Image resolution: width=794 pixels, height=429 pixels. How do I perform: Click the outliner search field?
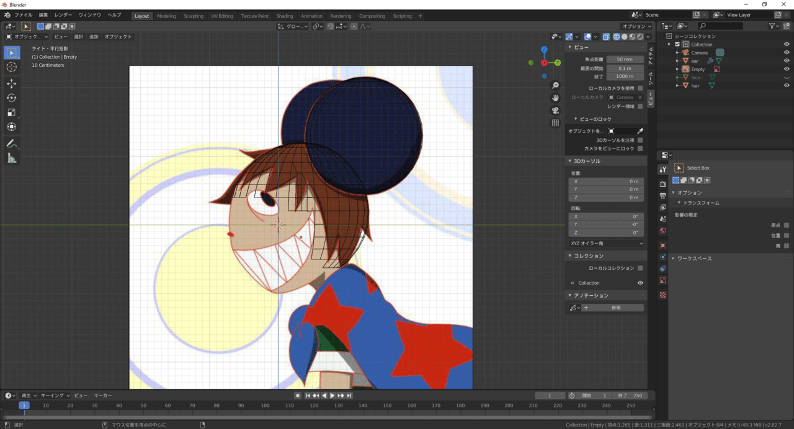(x=720, y=26)
